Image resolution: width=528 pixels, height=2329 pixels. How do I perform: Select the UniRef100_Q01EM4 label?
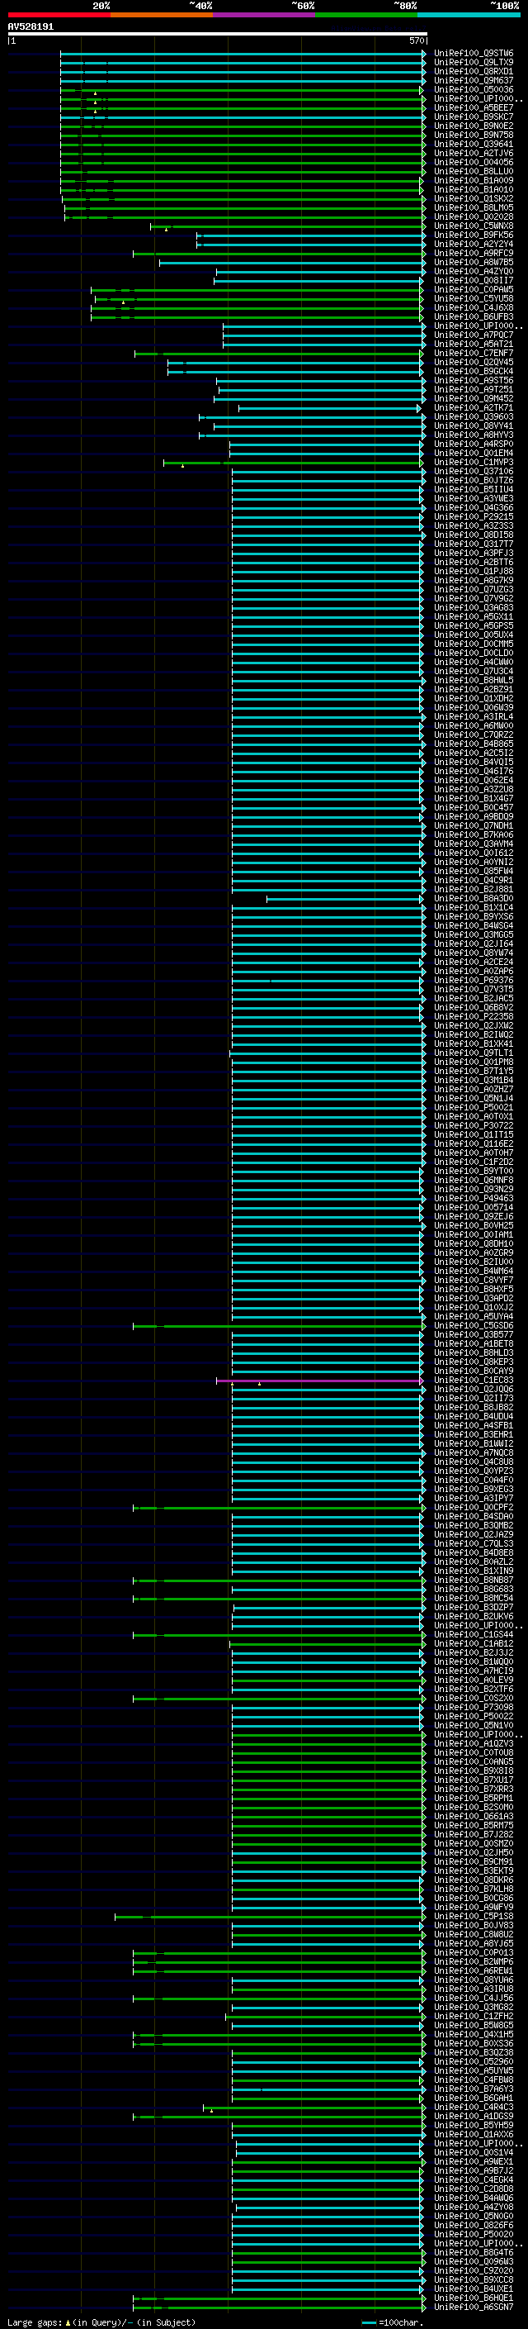coord(474,453)
